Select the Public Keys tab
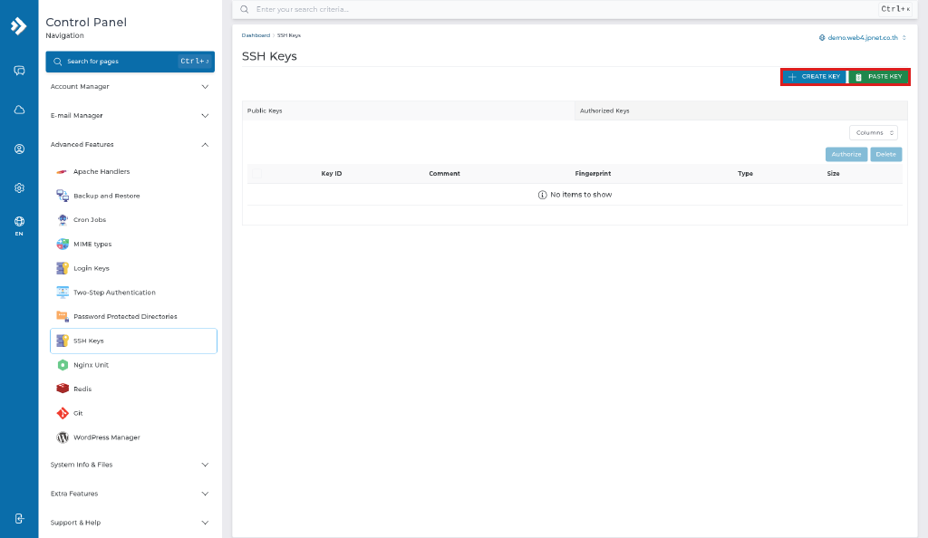Image resolution: width=928 pixels, height=538 pixels. pos(409,110)
